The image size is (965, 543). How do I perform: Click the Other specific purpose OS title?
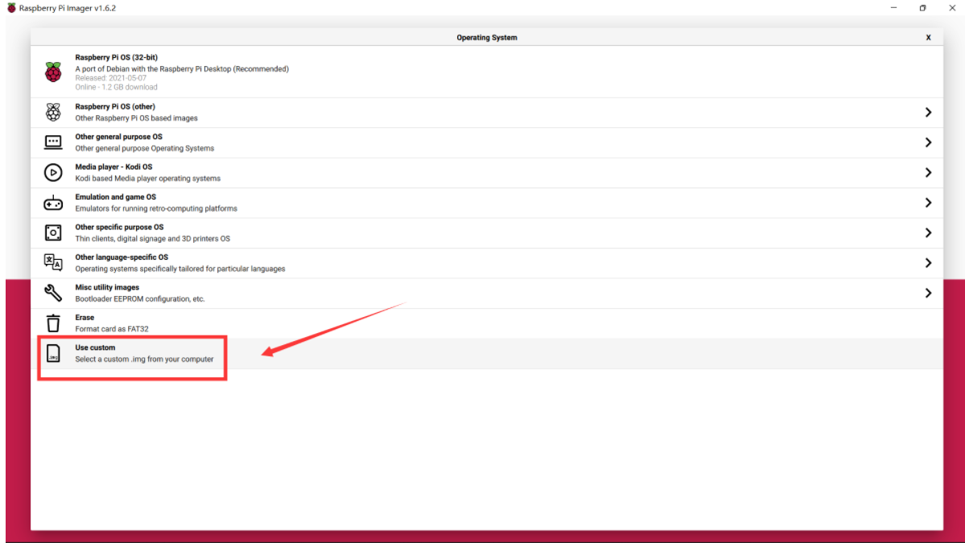point(119,227)
